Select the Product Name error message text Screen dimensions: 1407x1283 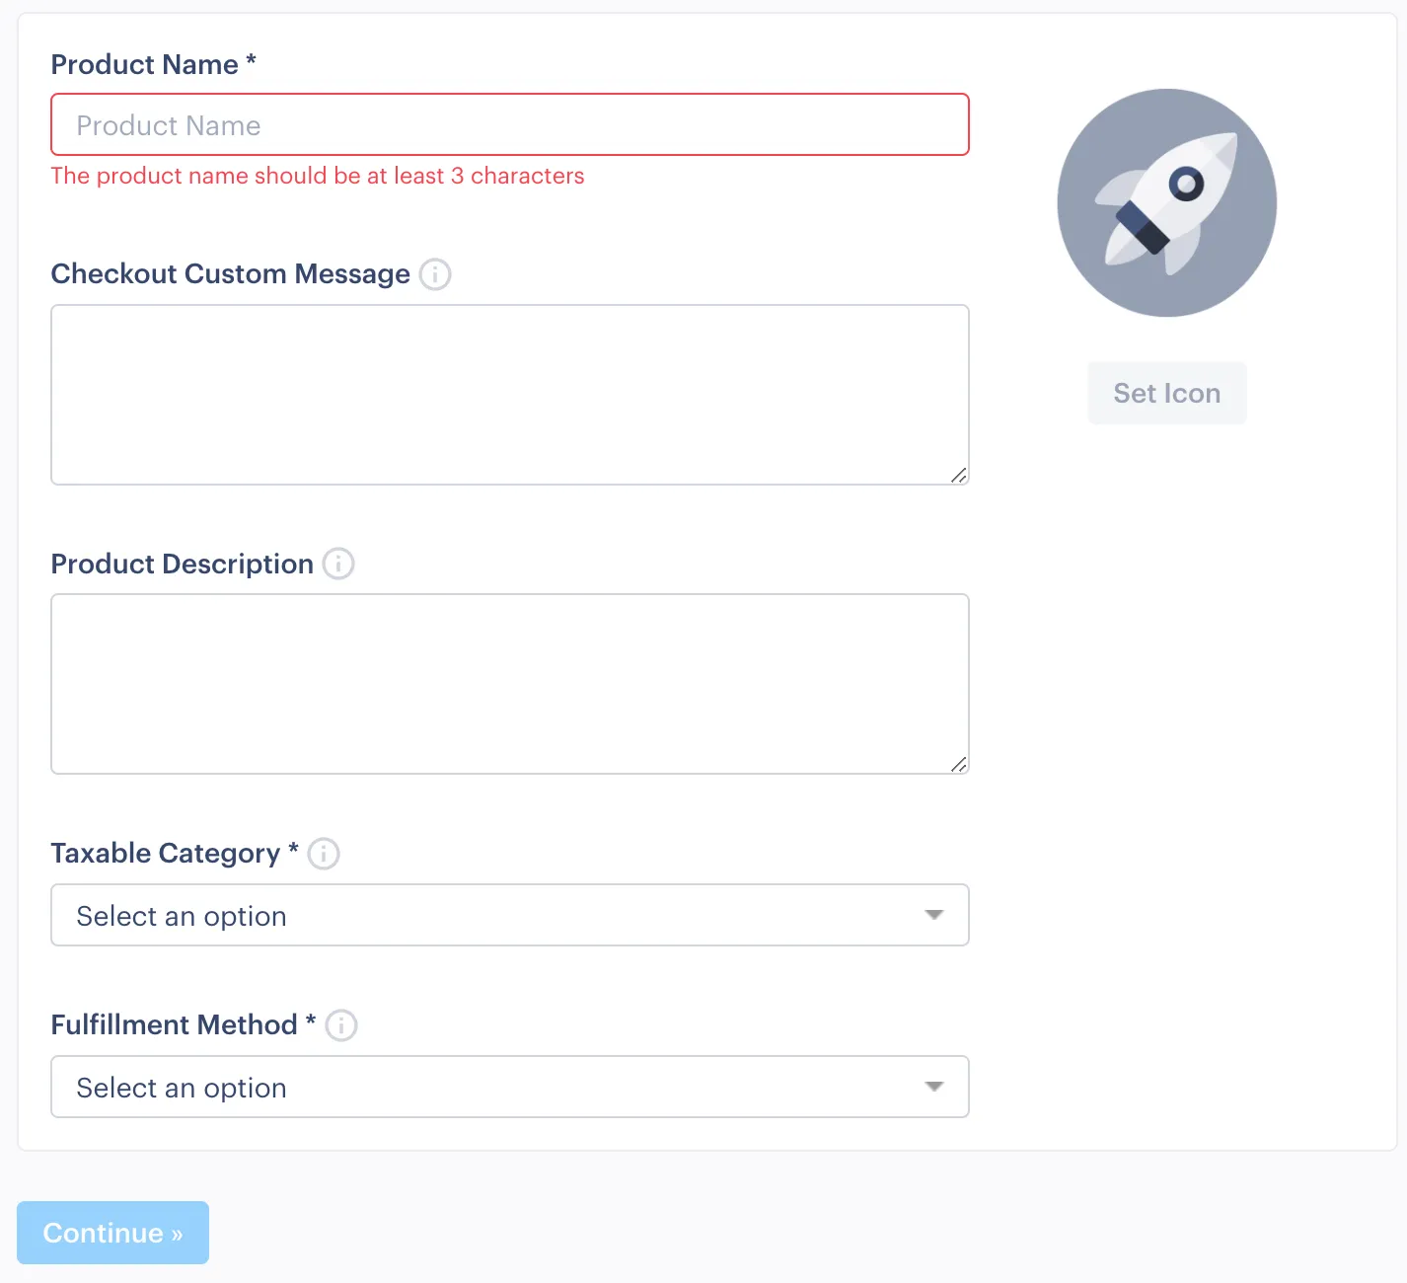pos(318,176)
